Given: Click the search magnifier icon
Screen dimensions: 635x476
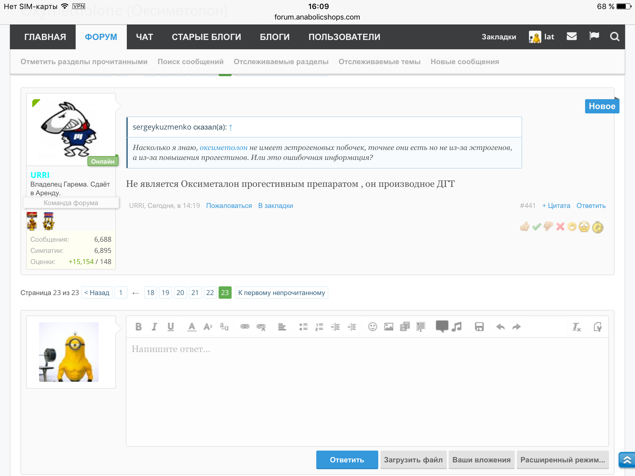Looking at the screenshot, I should pos(615,37).
